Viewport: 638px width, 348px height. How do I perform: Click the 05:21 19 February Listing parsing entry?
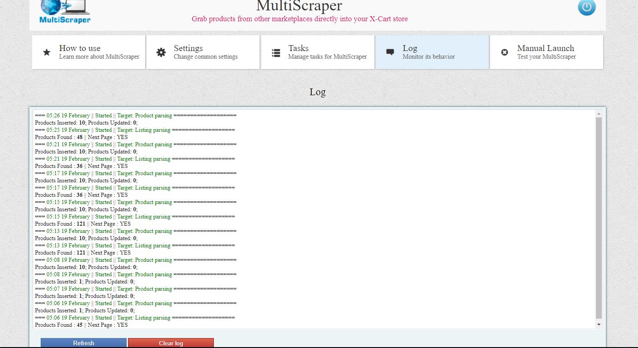click(x=135, y=159)
